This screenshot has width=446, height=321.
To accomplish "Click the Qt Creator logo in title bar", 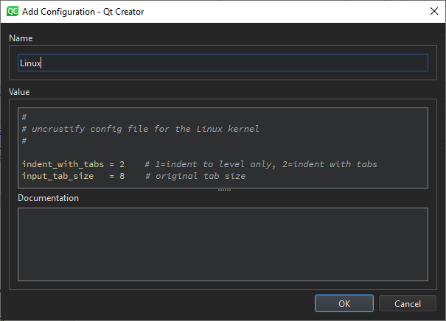I will (12, 10).
